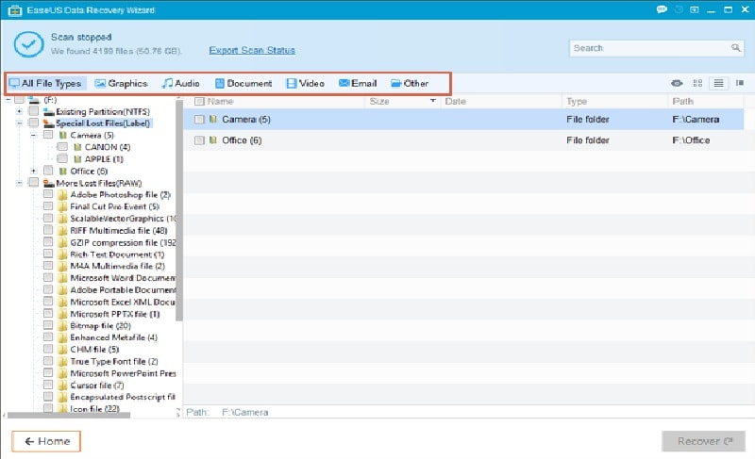
Task: Click the tree panel vertical scrollbar
Action: [179, 211]
